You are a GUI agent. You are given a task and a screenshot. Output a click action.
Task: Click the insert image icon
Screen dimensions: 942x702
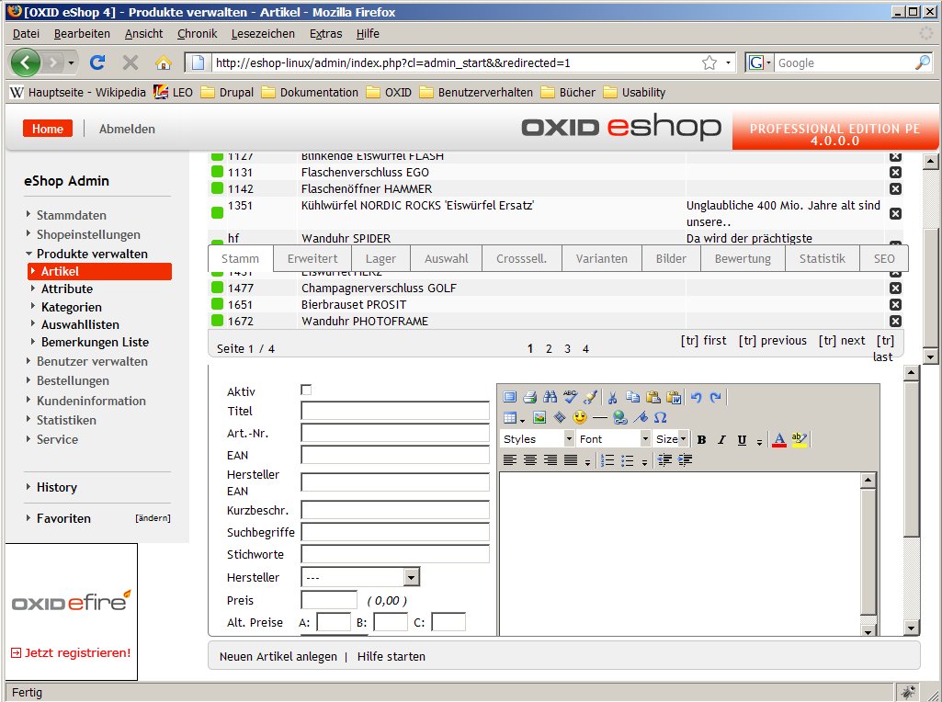pos(539,417)
